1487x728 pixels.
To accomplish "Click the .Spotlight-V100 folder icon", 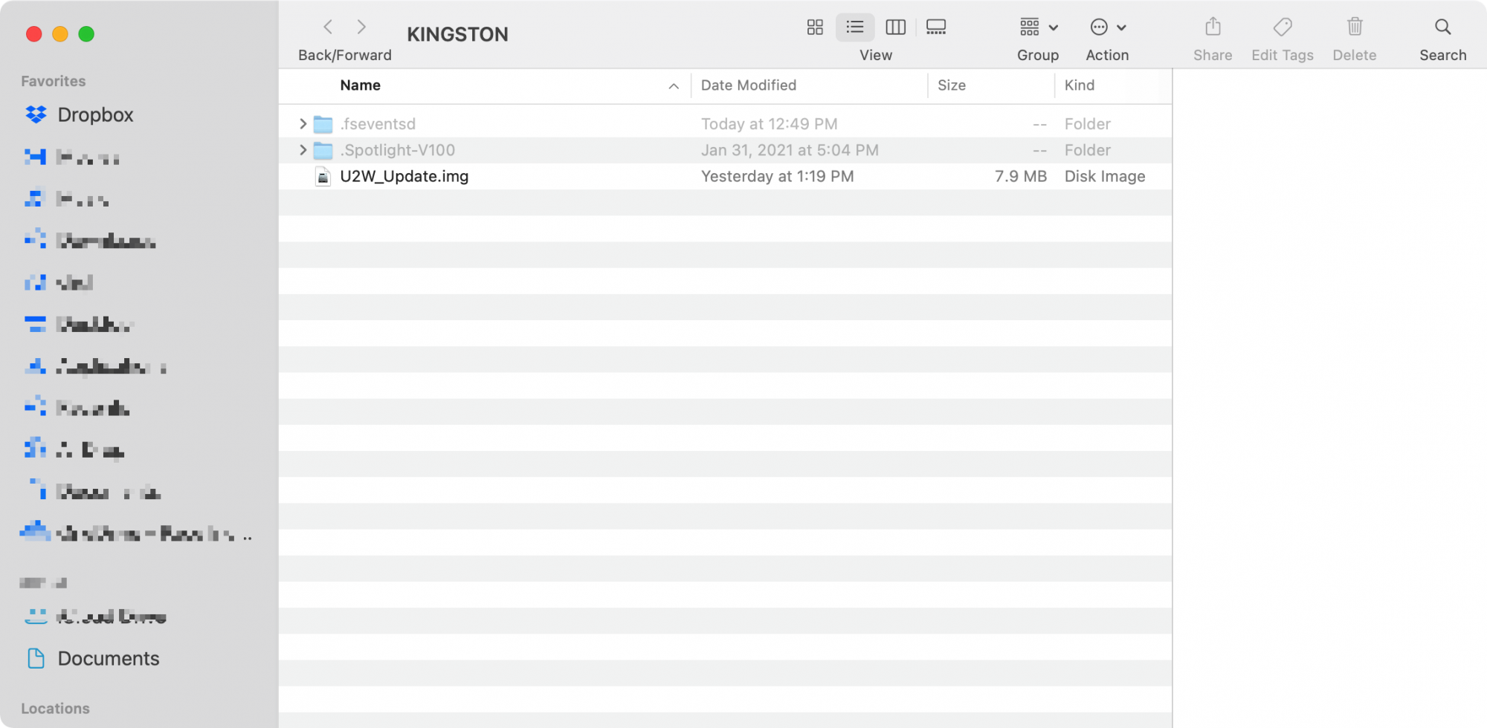I will pyautogui.click(x=323, y=150).
